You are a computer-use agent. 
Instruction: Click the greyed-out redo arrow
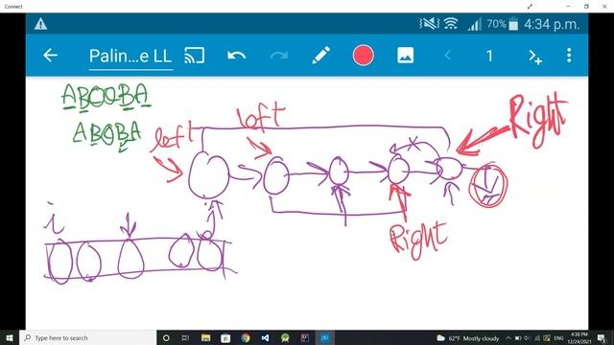click(x=279, y=56)
